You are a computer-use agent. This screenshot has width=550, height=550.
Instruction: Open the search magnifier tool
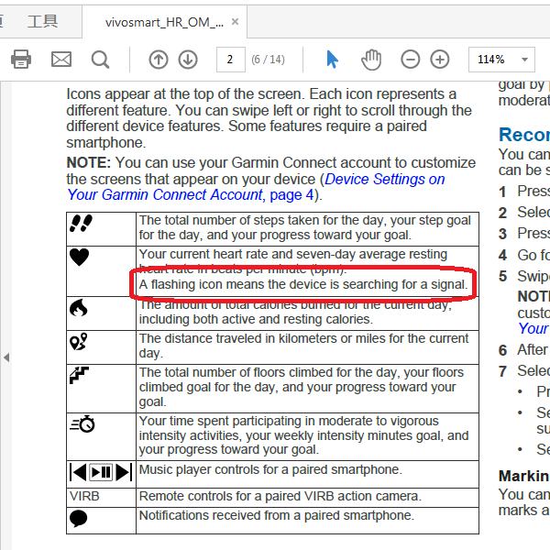[x=100, y=60]
